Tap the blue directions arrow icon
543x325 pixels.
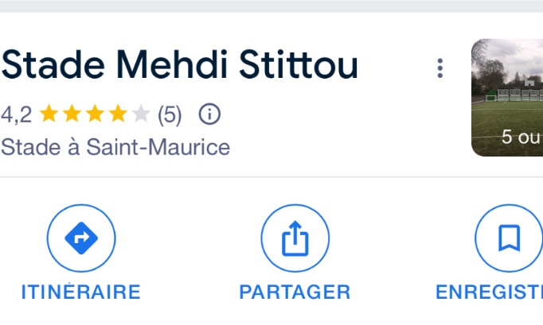(x=81, y=238)
